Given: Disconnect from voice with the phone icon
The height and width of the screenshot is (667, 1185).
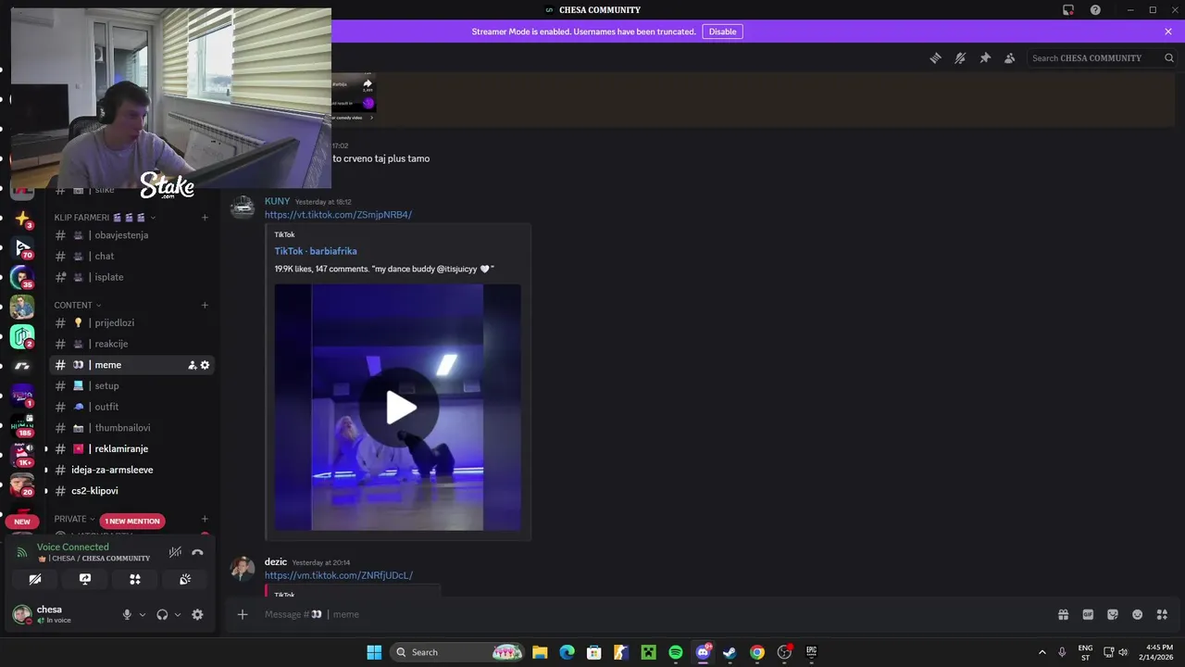Looking at the screenshot, I should pos(197,552).
